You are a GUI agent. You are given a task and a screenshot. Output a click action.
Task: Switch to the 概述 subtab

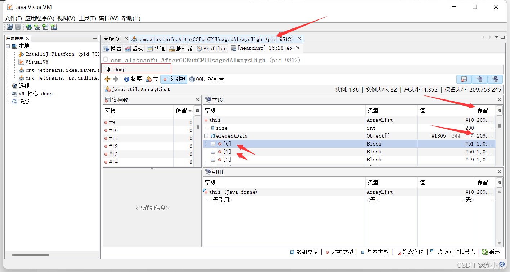click(x=112, y=48)
